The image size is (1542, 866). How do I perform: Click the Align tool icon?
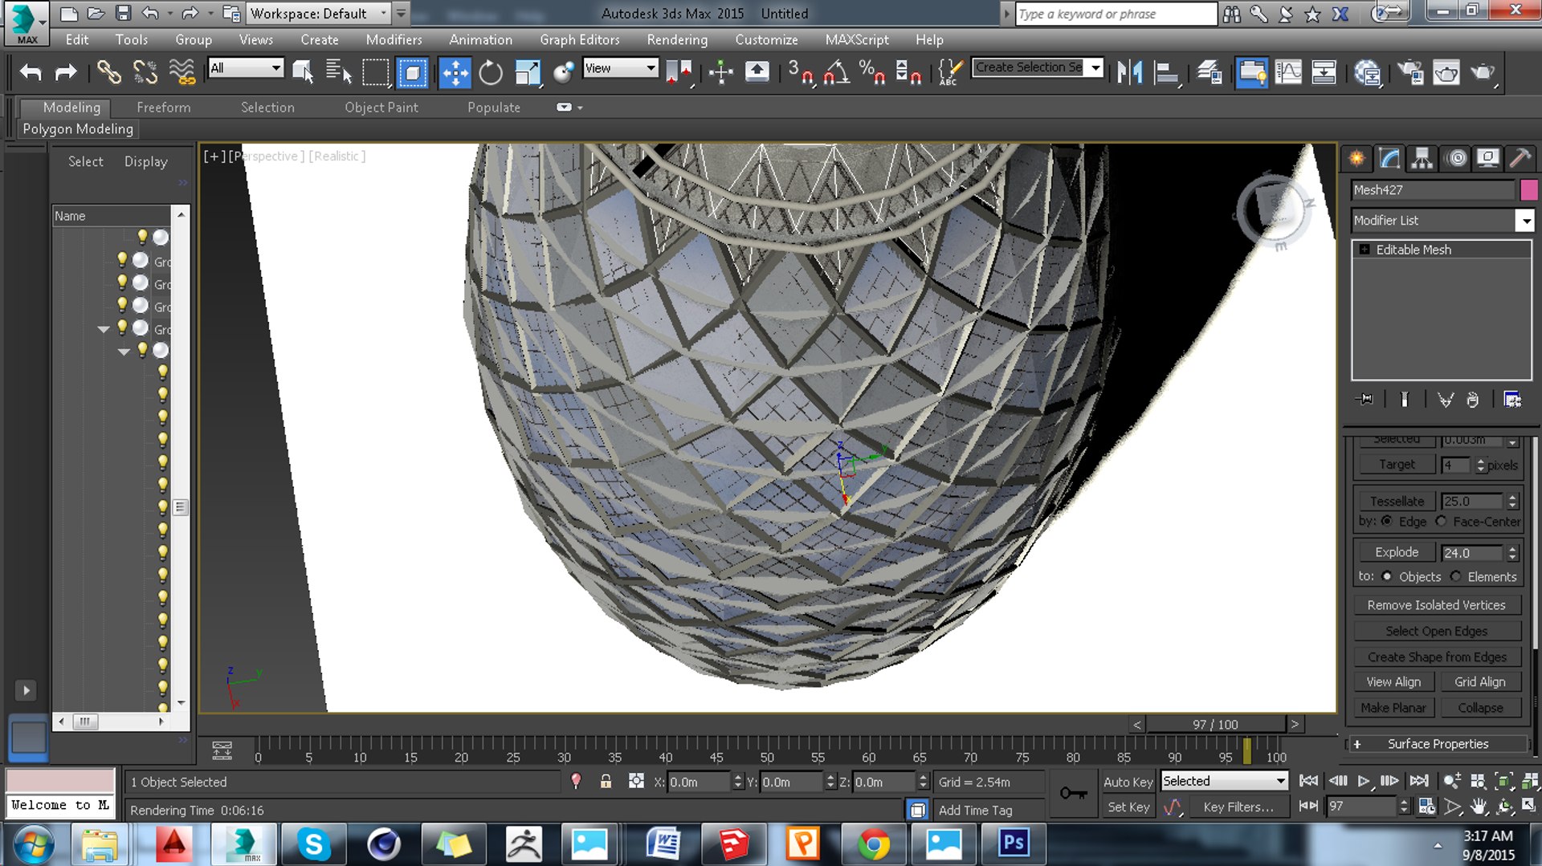(x=1166, y=72)
